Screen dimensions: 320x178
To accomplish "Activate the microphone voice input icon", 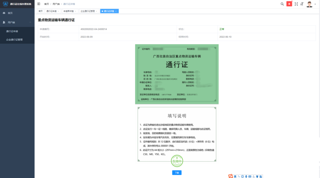I will pyautogui.click(x=246, y=176).
